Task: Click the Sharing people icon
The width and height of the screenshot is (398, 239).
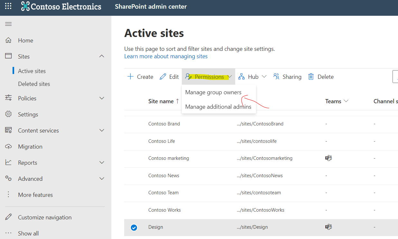Action: [x=276, y=77]
